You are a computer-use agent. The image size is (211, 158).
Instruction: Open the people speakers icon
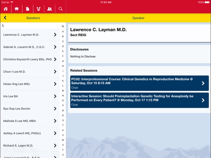tap(50, 9)
